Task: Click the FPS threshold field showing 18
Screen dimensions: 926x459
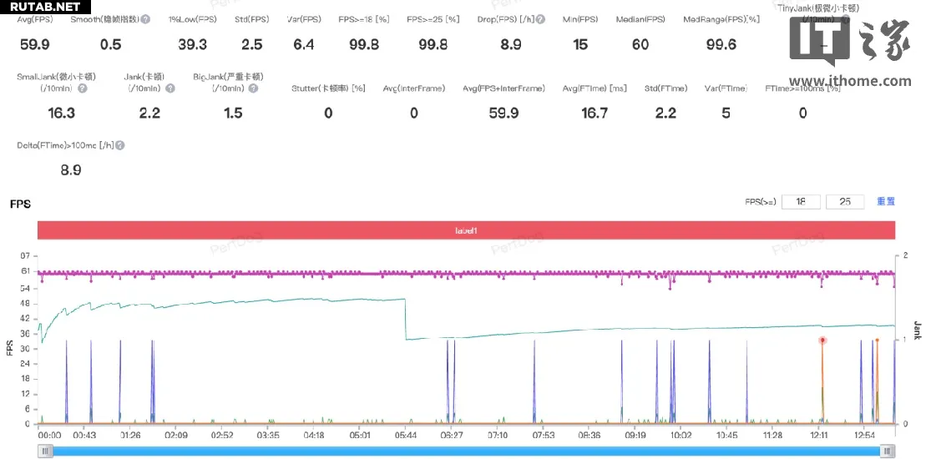Action: (800, 202)
